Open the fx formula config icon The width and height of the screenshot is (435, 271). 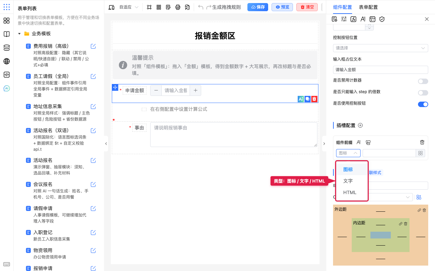353,19
